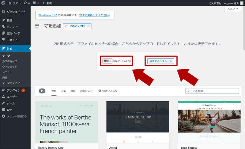Click 今すぐインストール button
This screenshot has width=245, height=149.
tap(160, 61)
